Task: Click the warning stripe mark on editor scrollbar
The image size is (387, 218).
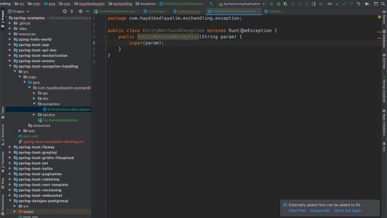Action: pyautogui.click(x=379, y=32)
